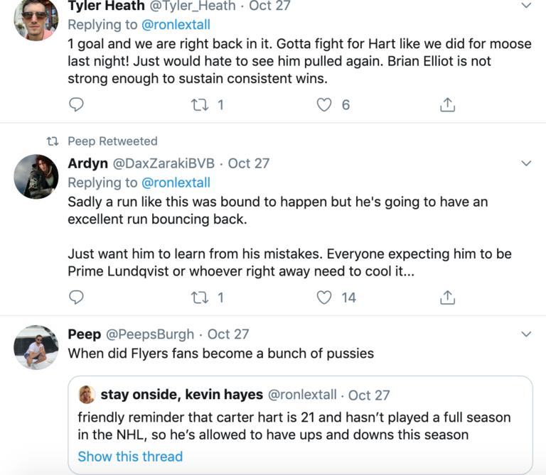Viewport: 546px width, 475px height.
Task: Open Peep's profile avatar
Action: [x=36, y=347]
